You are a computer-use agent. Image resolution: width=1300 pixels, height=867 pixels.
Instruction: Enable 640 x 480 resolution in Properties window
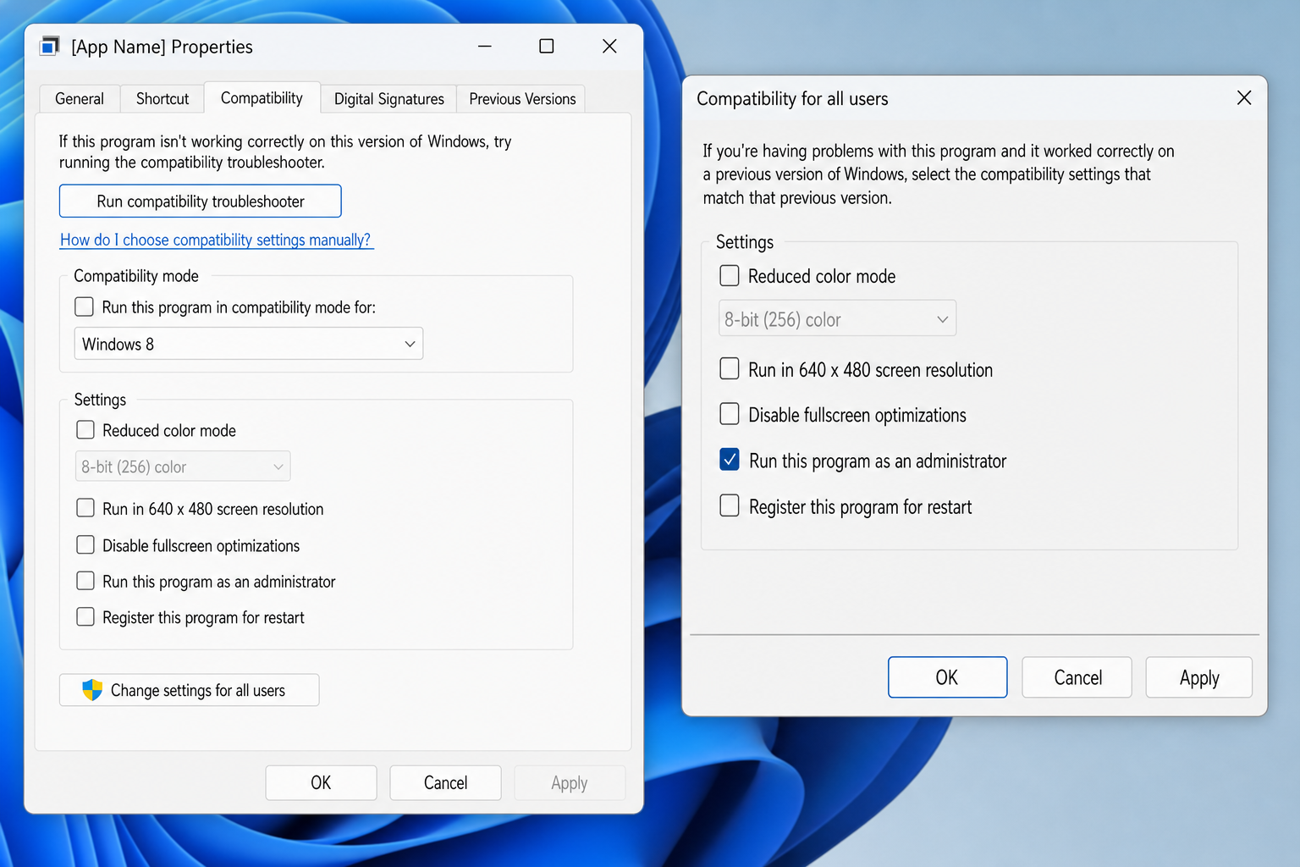point(85,508)
